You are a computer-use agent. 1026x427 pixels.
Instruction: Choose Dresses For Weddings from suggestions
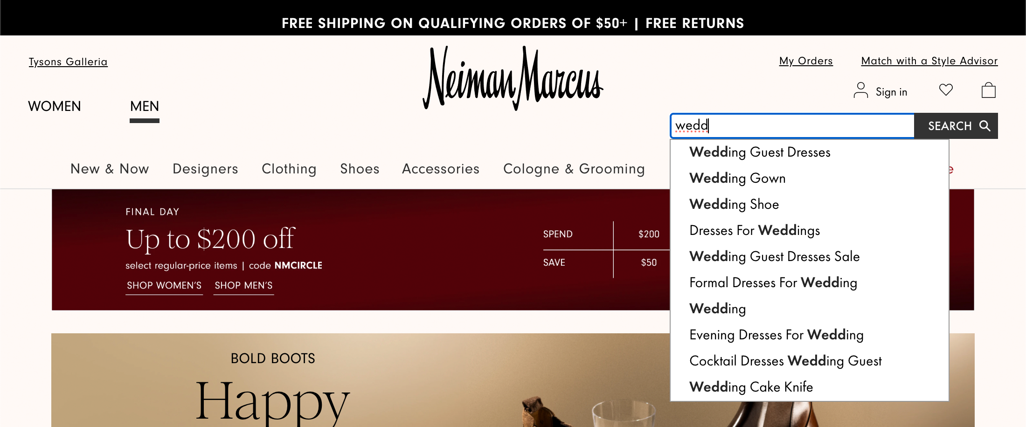754,230
